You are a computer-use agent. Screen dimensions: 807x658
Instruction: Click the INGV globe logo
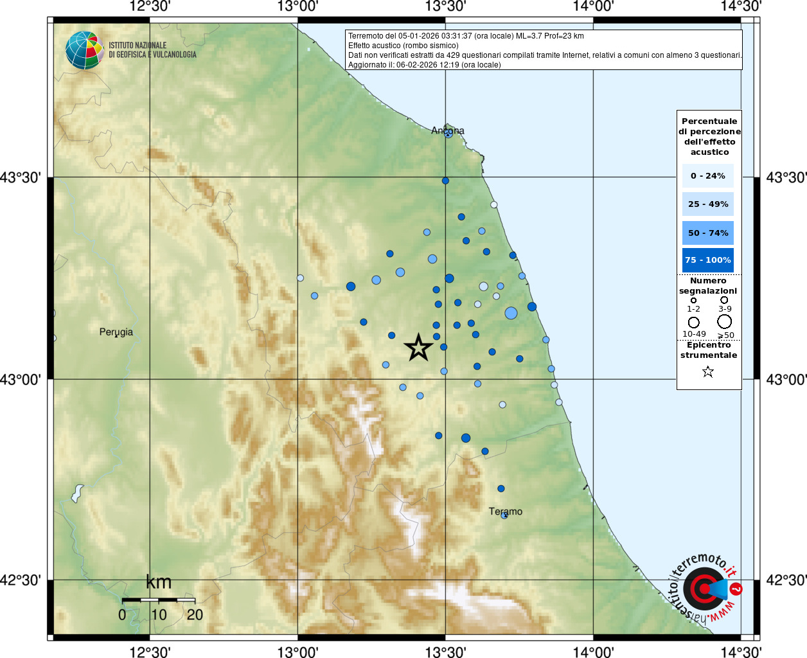[84, 50]
